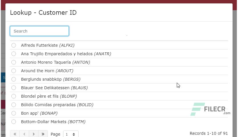Click the Alfreds Futterkiste (ALFKI) label
This screenshot has width=238, height=137.
click(48, 45)
